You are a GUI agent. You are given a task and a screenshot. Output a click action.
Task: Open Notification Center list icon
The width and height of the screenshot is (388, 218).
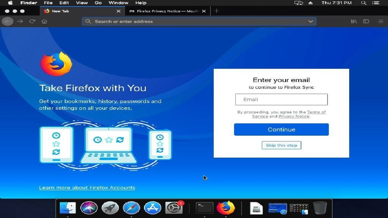pos(375,3)
